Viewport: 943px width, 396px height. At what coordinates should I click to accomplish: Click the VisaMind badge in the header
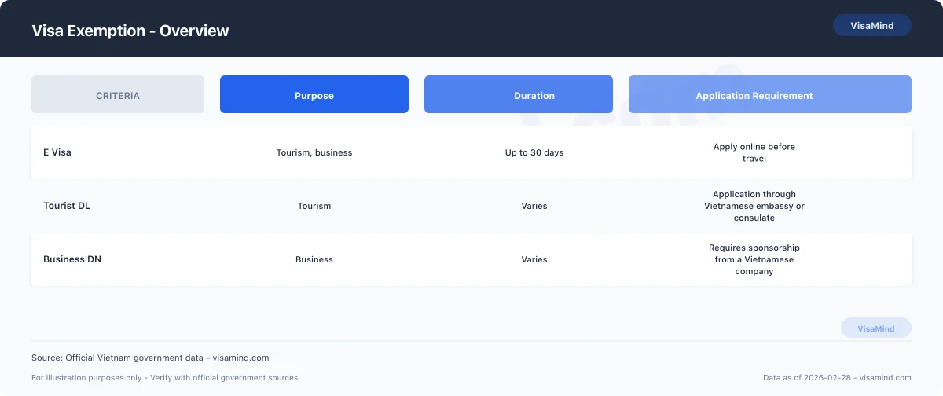tap(871, 26)
